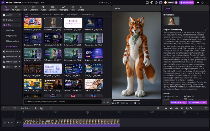Click the pencil edit path icon
This screenshot has width=210, height=131.
(108, 102)
